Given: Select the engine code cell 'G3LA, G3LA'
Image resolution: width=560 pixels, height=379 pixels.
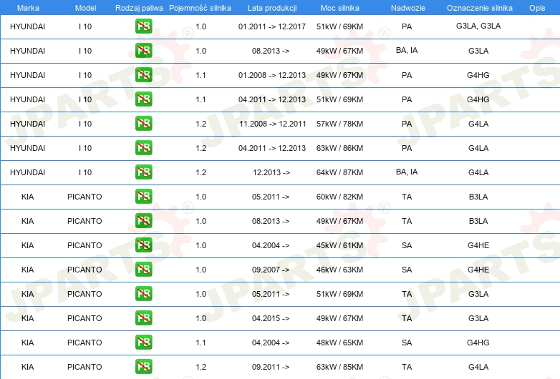Looking at the screenshot, I should pyautogui.click(x=478, y=26).
